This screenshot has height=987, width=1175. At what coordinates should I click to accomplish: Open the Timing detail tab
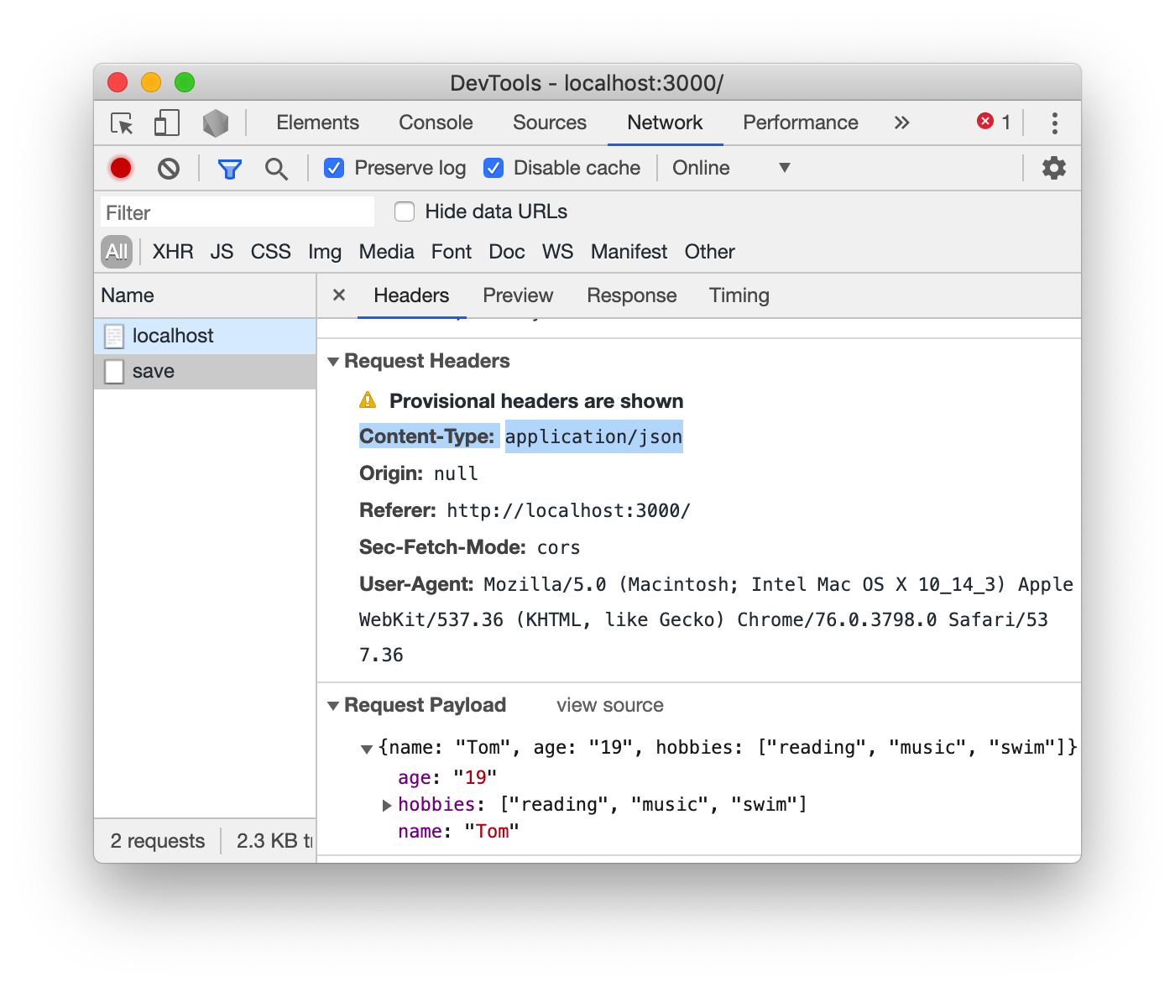(739, 295)
